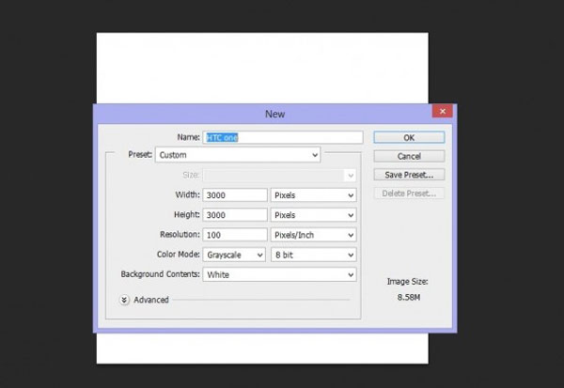
Task: Click the OK button
Action: 409,137
